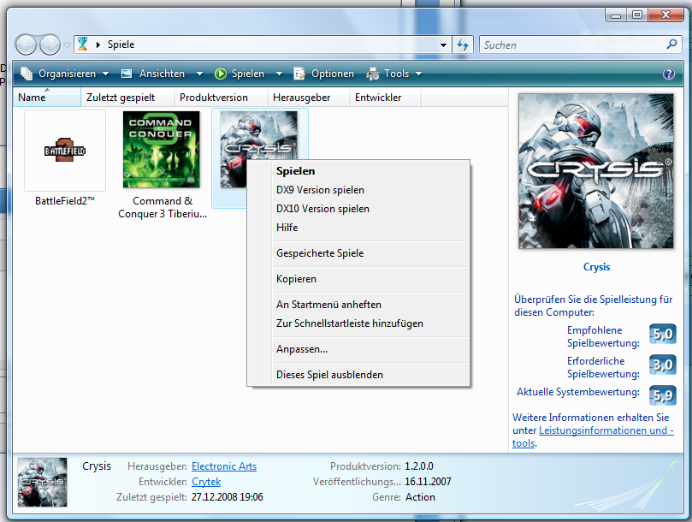Sort by Produktversion column header
692x522 pixels.
[221, 98]
